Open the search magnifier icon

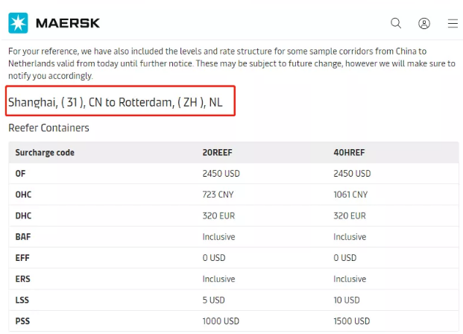pos(396,23)
